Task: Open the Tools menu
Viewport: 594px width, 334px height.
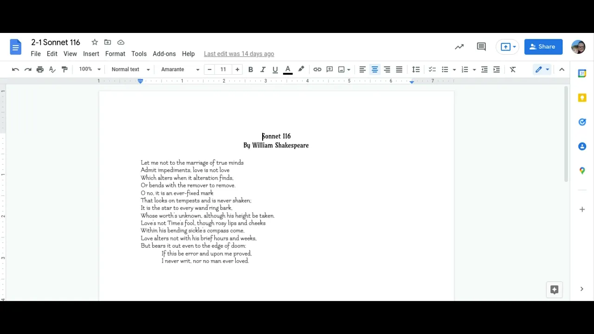Action: [139, 54]
